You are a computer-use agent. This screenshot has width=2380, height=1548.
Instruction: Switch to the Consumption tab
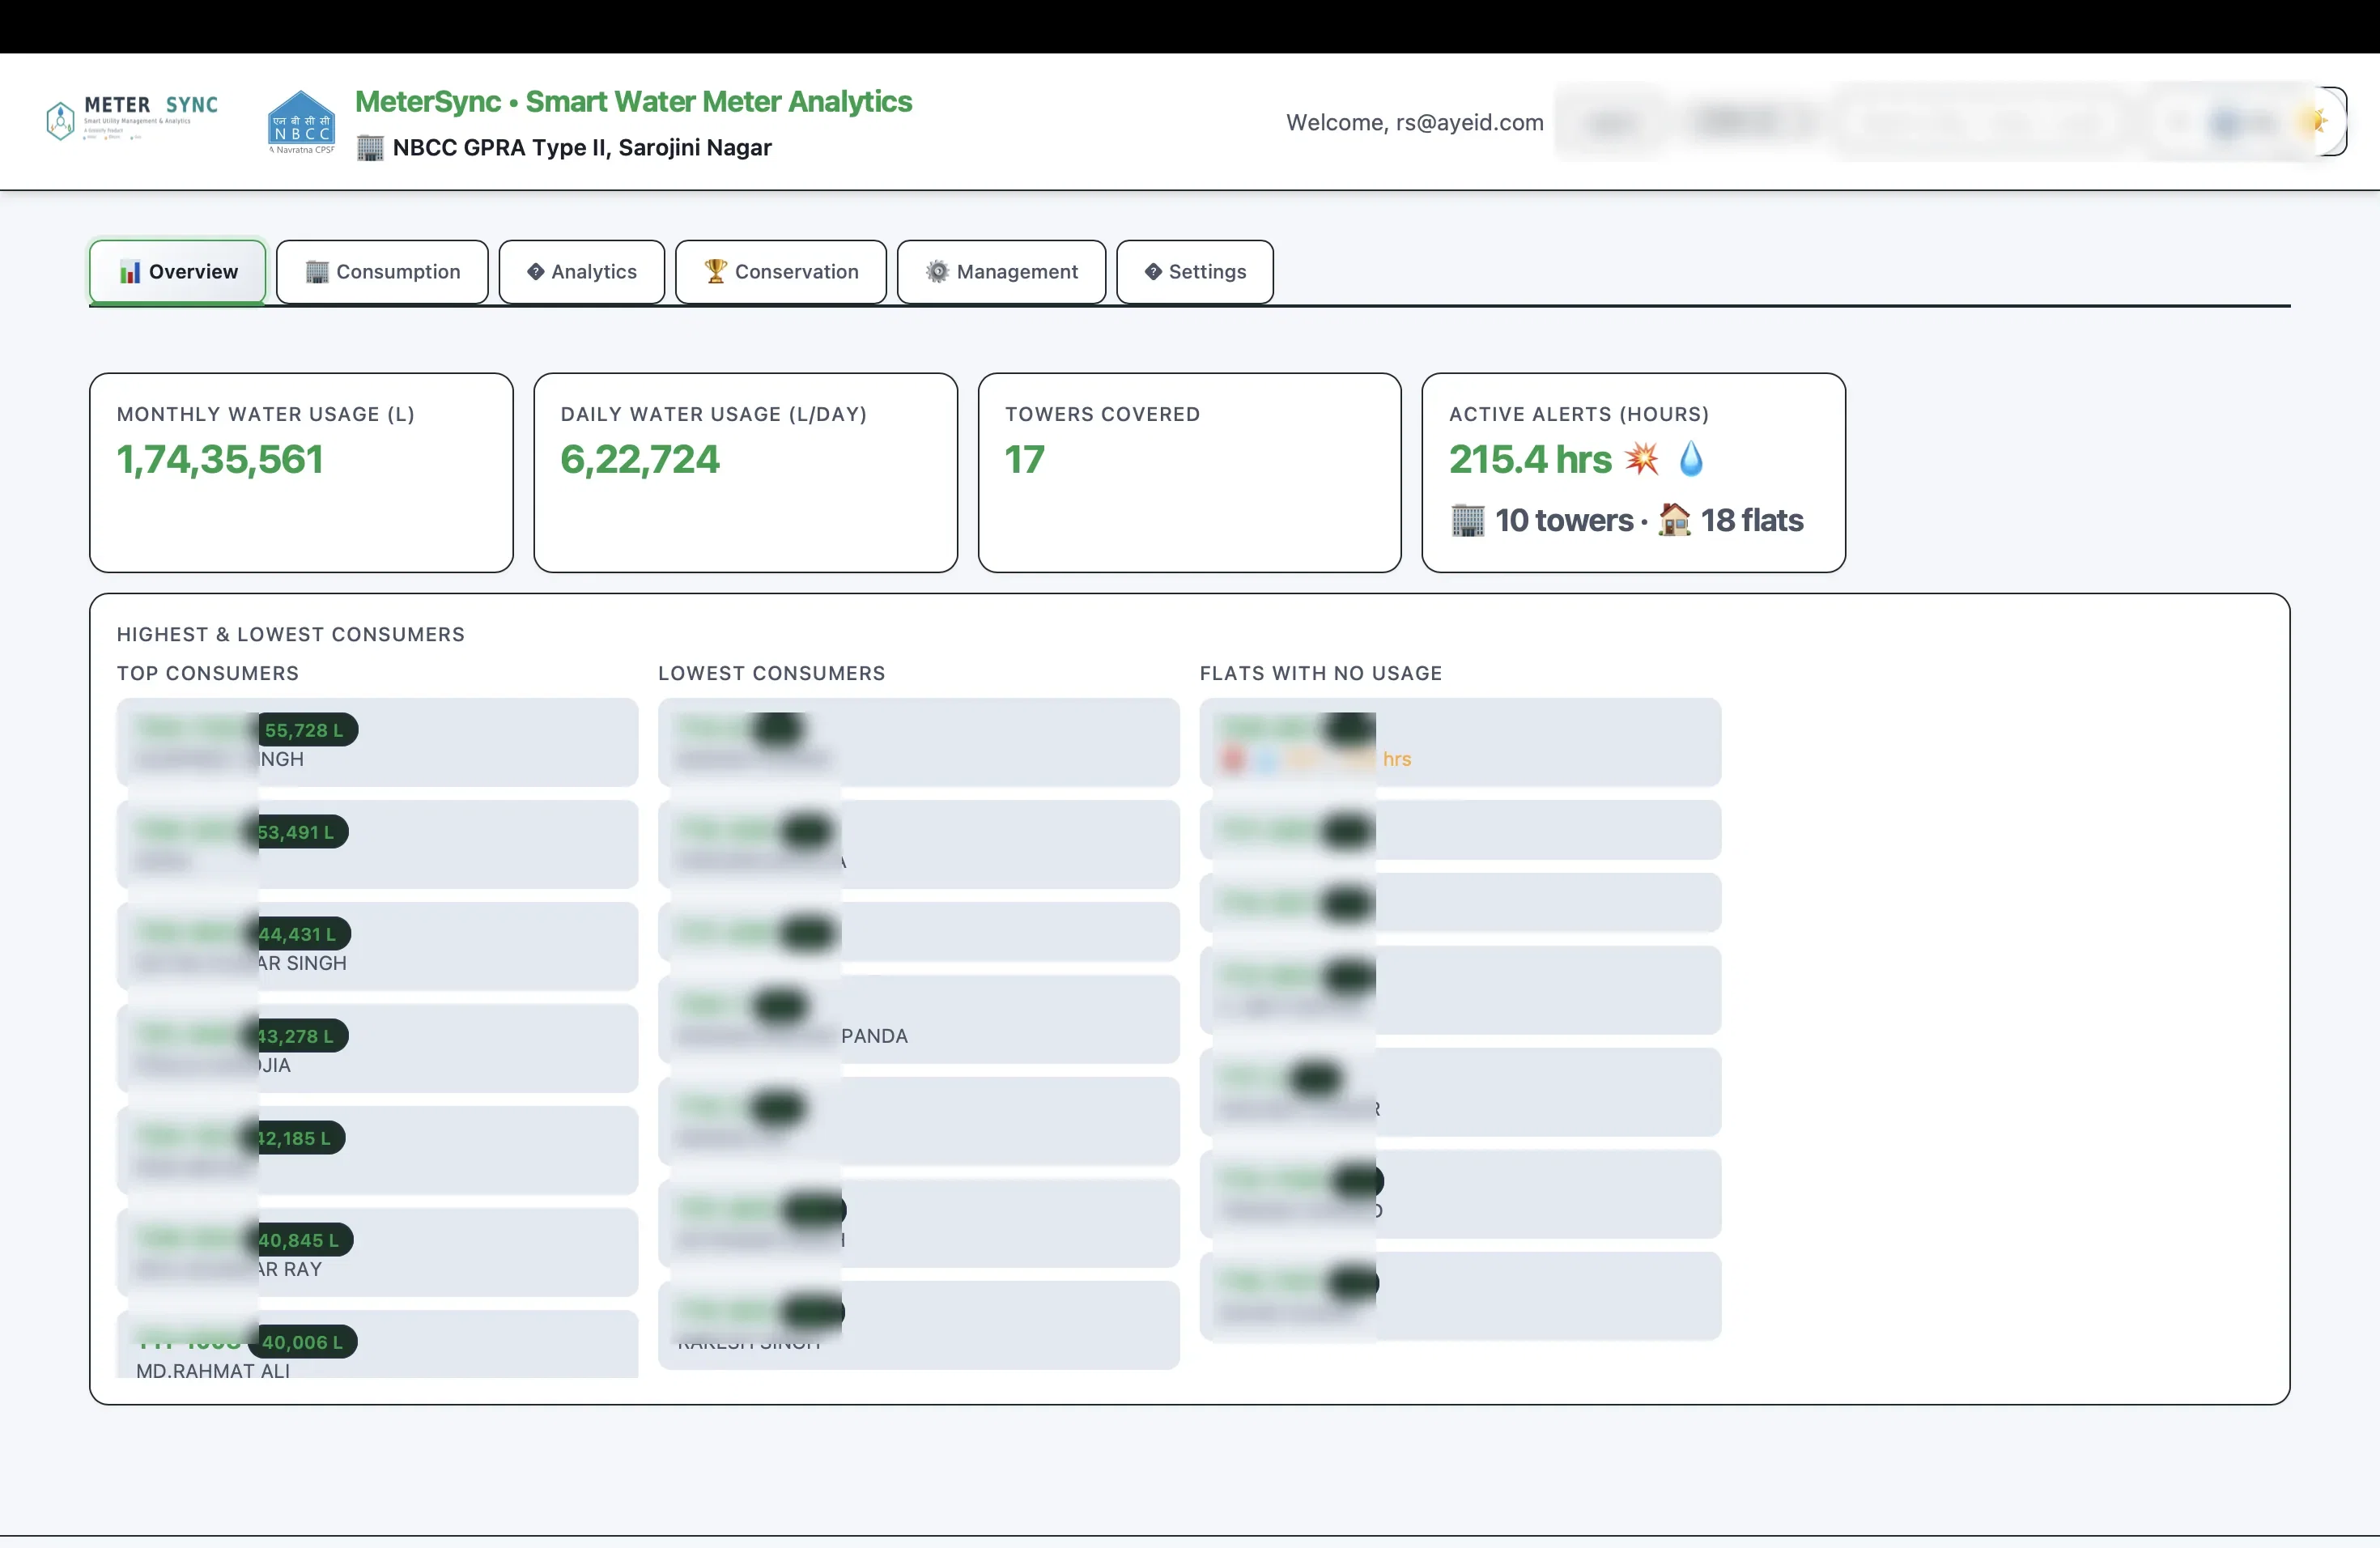(383, 271)
